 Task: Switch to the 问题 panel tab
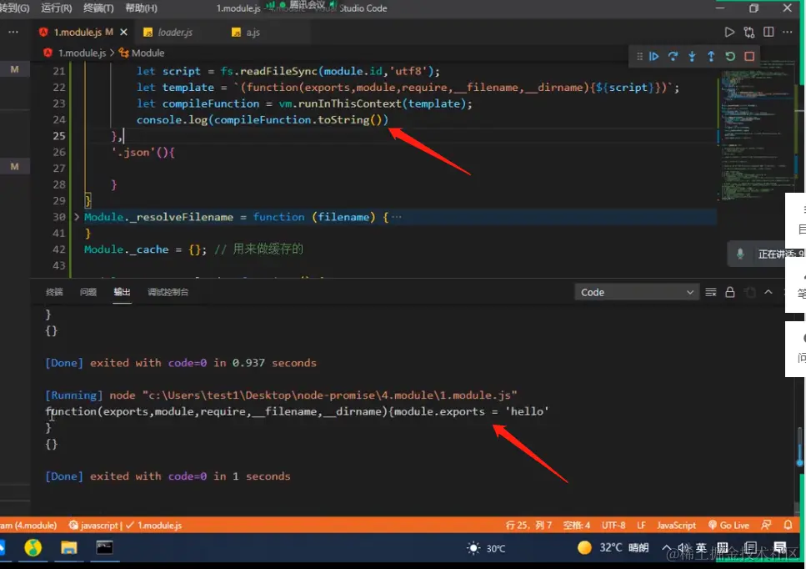[x=88, y=292]
